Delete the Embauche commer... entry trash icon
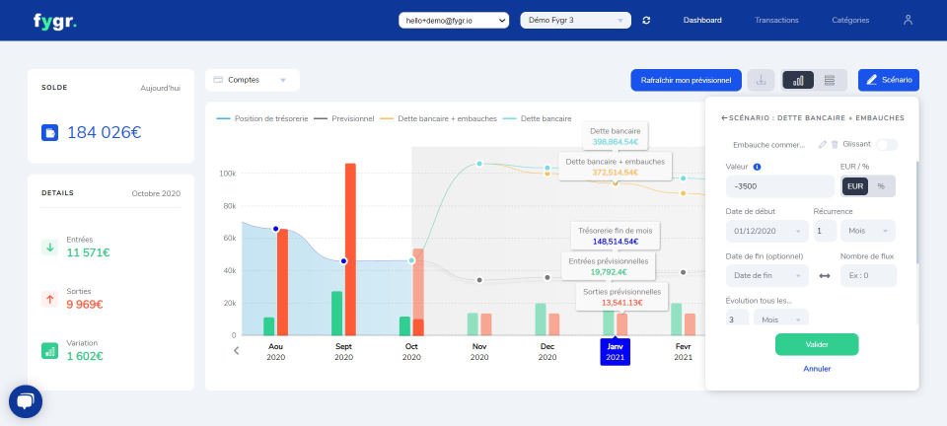Viewport: 947px width, 426px height. pos(835,144)
